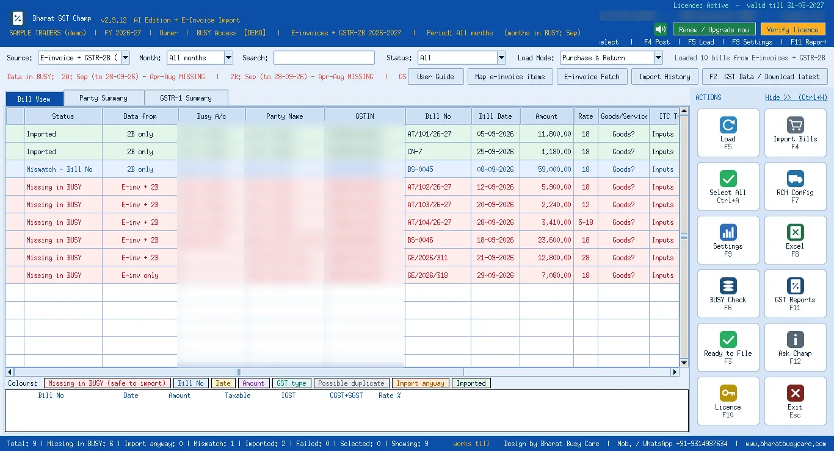This screenshot has height=451, width=834.
Task: Toggle the green speaker sound icon
Action: pyautogui.click(x=660, y=29)
